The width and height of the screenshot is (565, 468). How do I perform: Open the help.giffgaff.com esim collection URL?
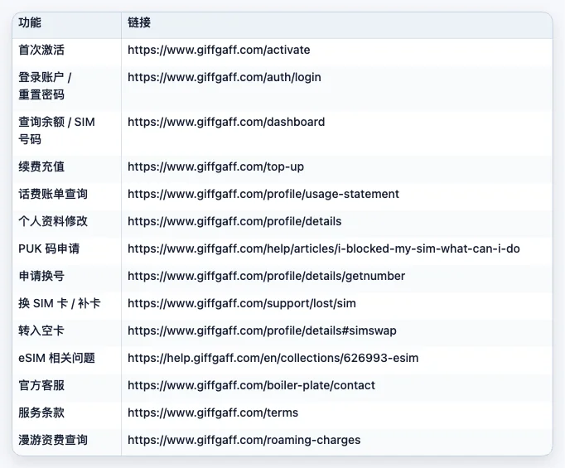[x=273, y=358]
